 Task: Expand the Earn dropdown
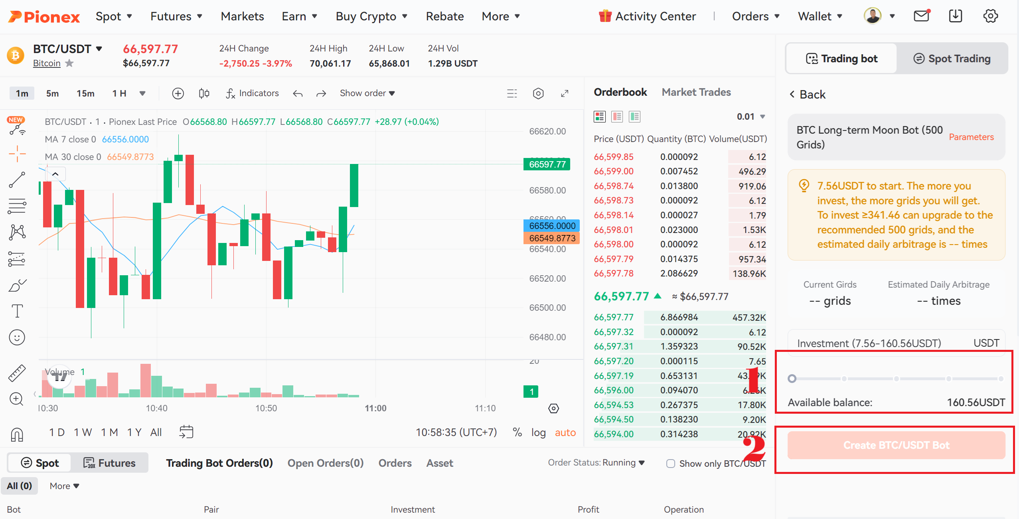[x=299, y=16]
